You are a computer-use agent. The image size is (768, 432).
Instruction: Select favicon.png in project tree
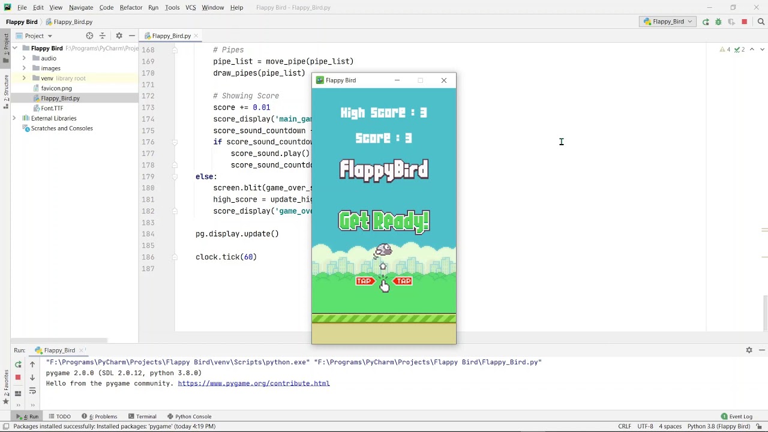point(56,88)
